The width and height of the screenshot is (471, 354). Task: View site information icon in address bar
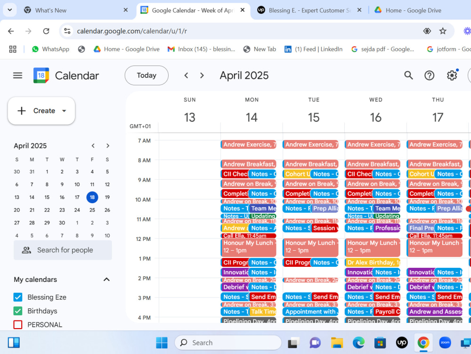click(x=67, y=31)
